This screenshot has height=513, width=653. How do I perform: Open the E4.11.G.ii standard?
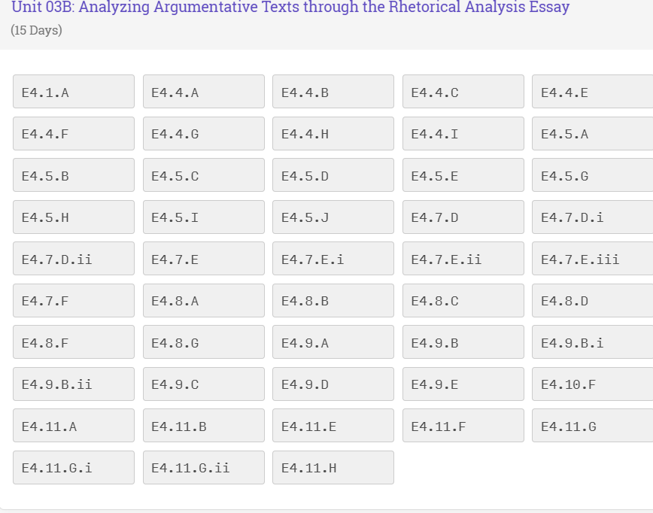coord(204,468)
